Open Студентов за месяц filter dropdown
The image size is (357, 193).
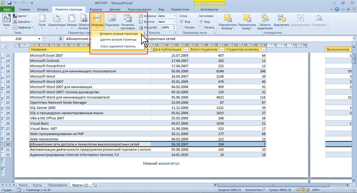(x=264, y=49)
